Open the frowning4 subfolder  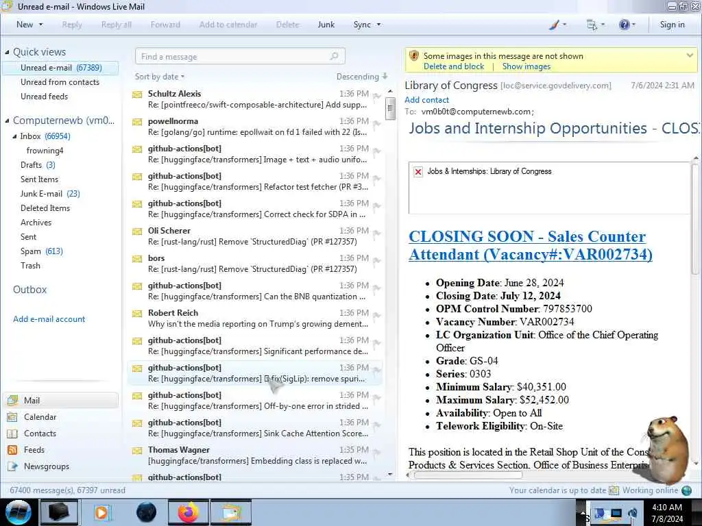45,150
